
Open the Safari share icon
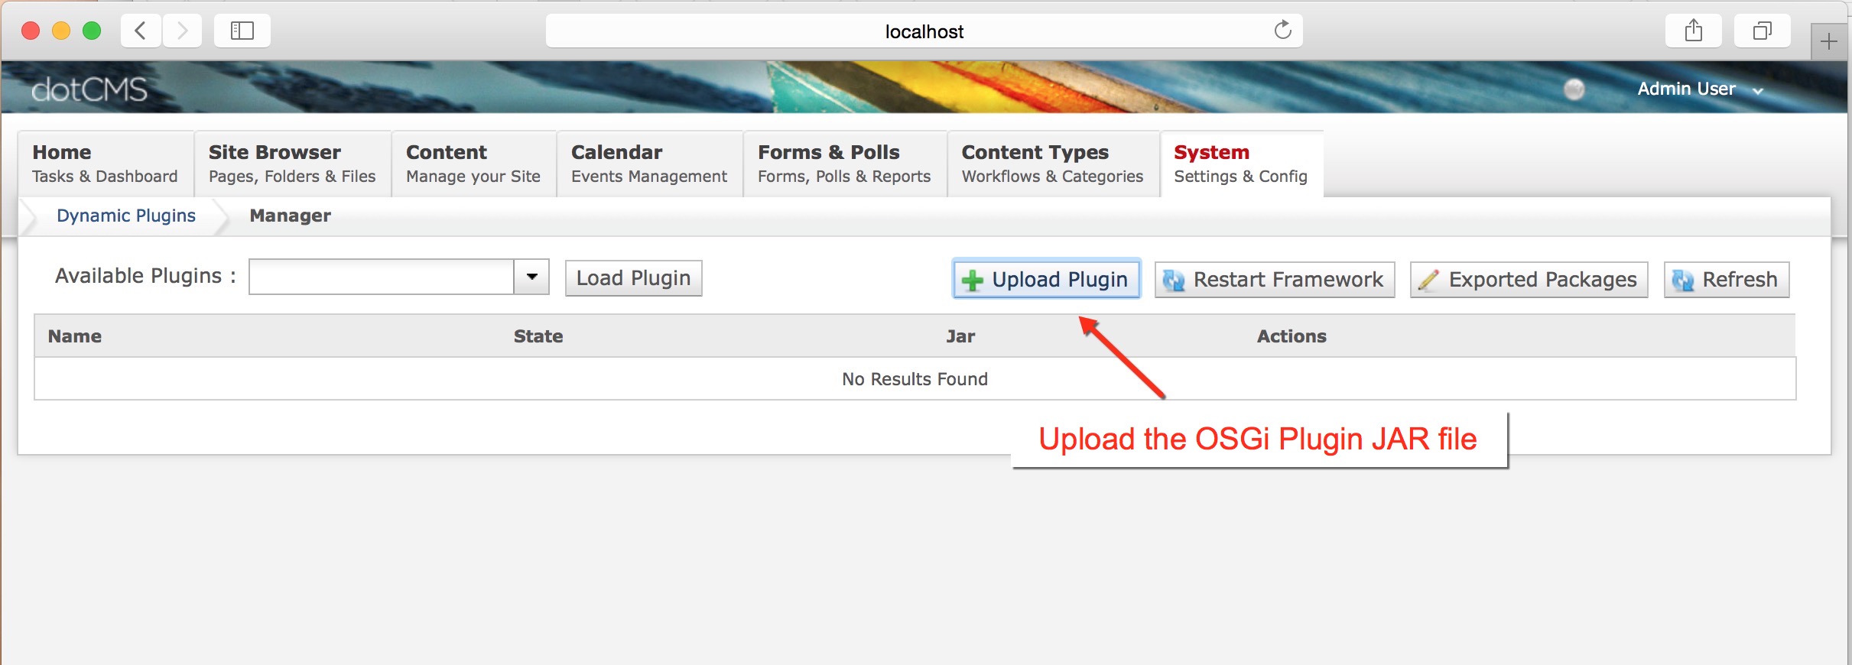pos(1693,31)
